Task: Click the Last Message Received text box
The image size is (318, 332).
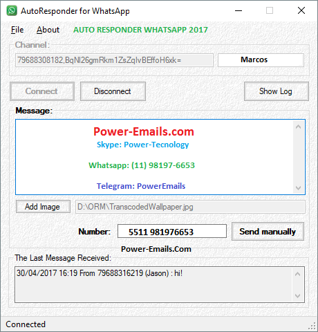Action: click(x=153, y=285)
